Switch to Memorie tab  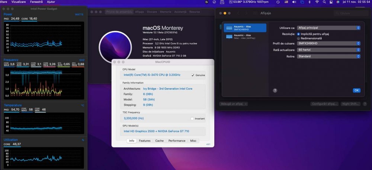point(166,12)
